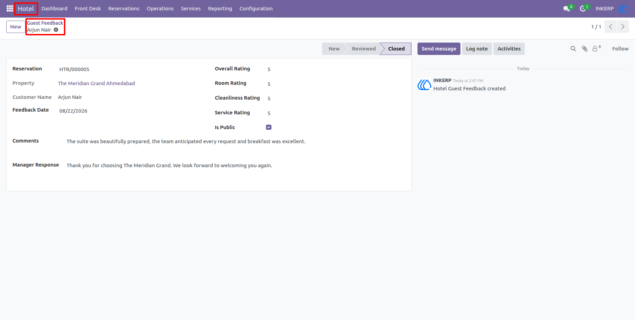Viewport: 635px width, 320px height.
Task: Select the Closed status stage
Action: (396, 49)
